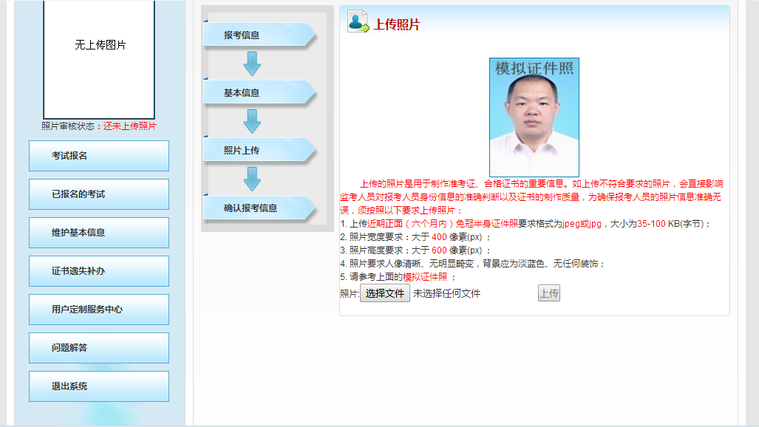The image size is (759, 427).
Task: Click the 模拟证件照 sample photo
Action: [x=534, y=111]
